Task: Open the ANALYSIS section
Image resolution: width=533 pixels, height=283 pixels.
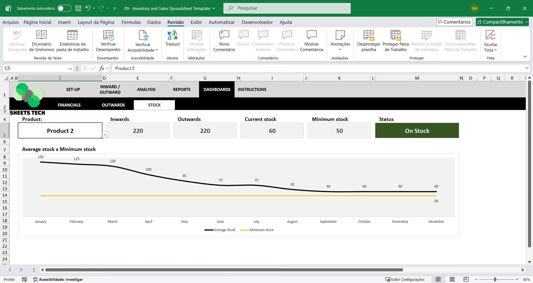Action: pos(146,90)
